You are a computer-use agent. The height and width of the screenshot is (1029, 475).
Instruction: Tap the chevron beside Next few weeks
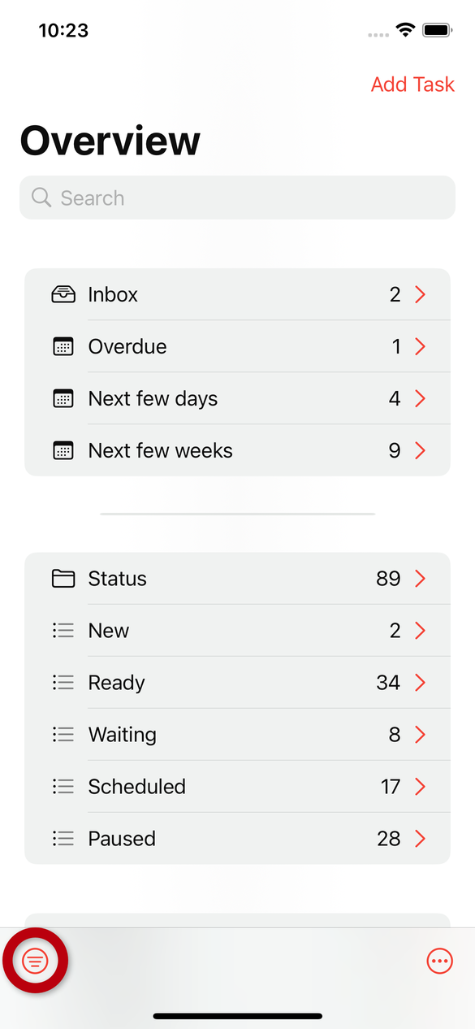point(420,450)
